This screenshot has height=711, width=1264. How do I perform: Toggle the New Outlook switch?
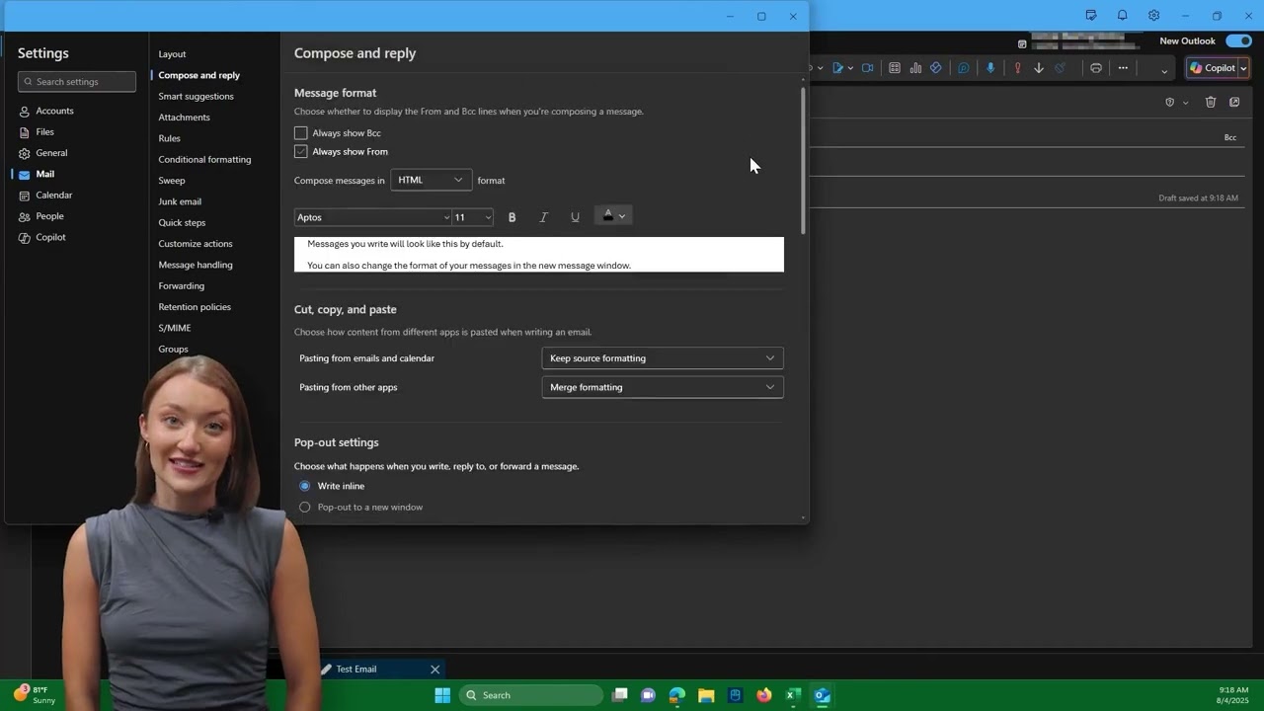coord(1238,40)
